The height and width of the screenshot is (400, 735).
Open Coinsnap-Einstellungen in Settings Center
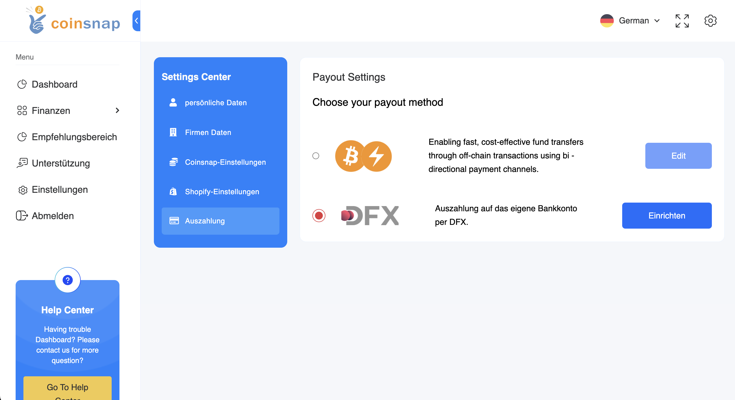(225, 162)
